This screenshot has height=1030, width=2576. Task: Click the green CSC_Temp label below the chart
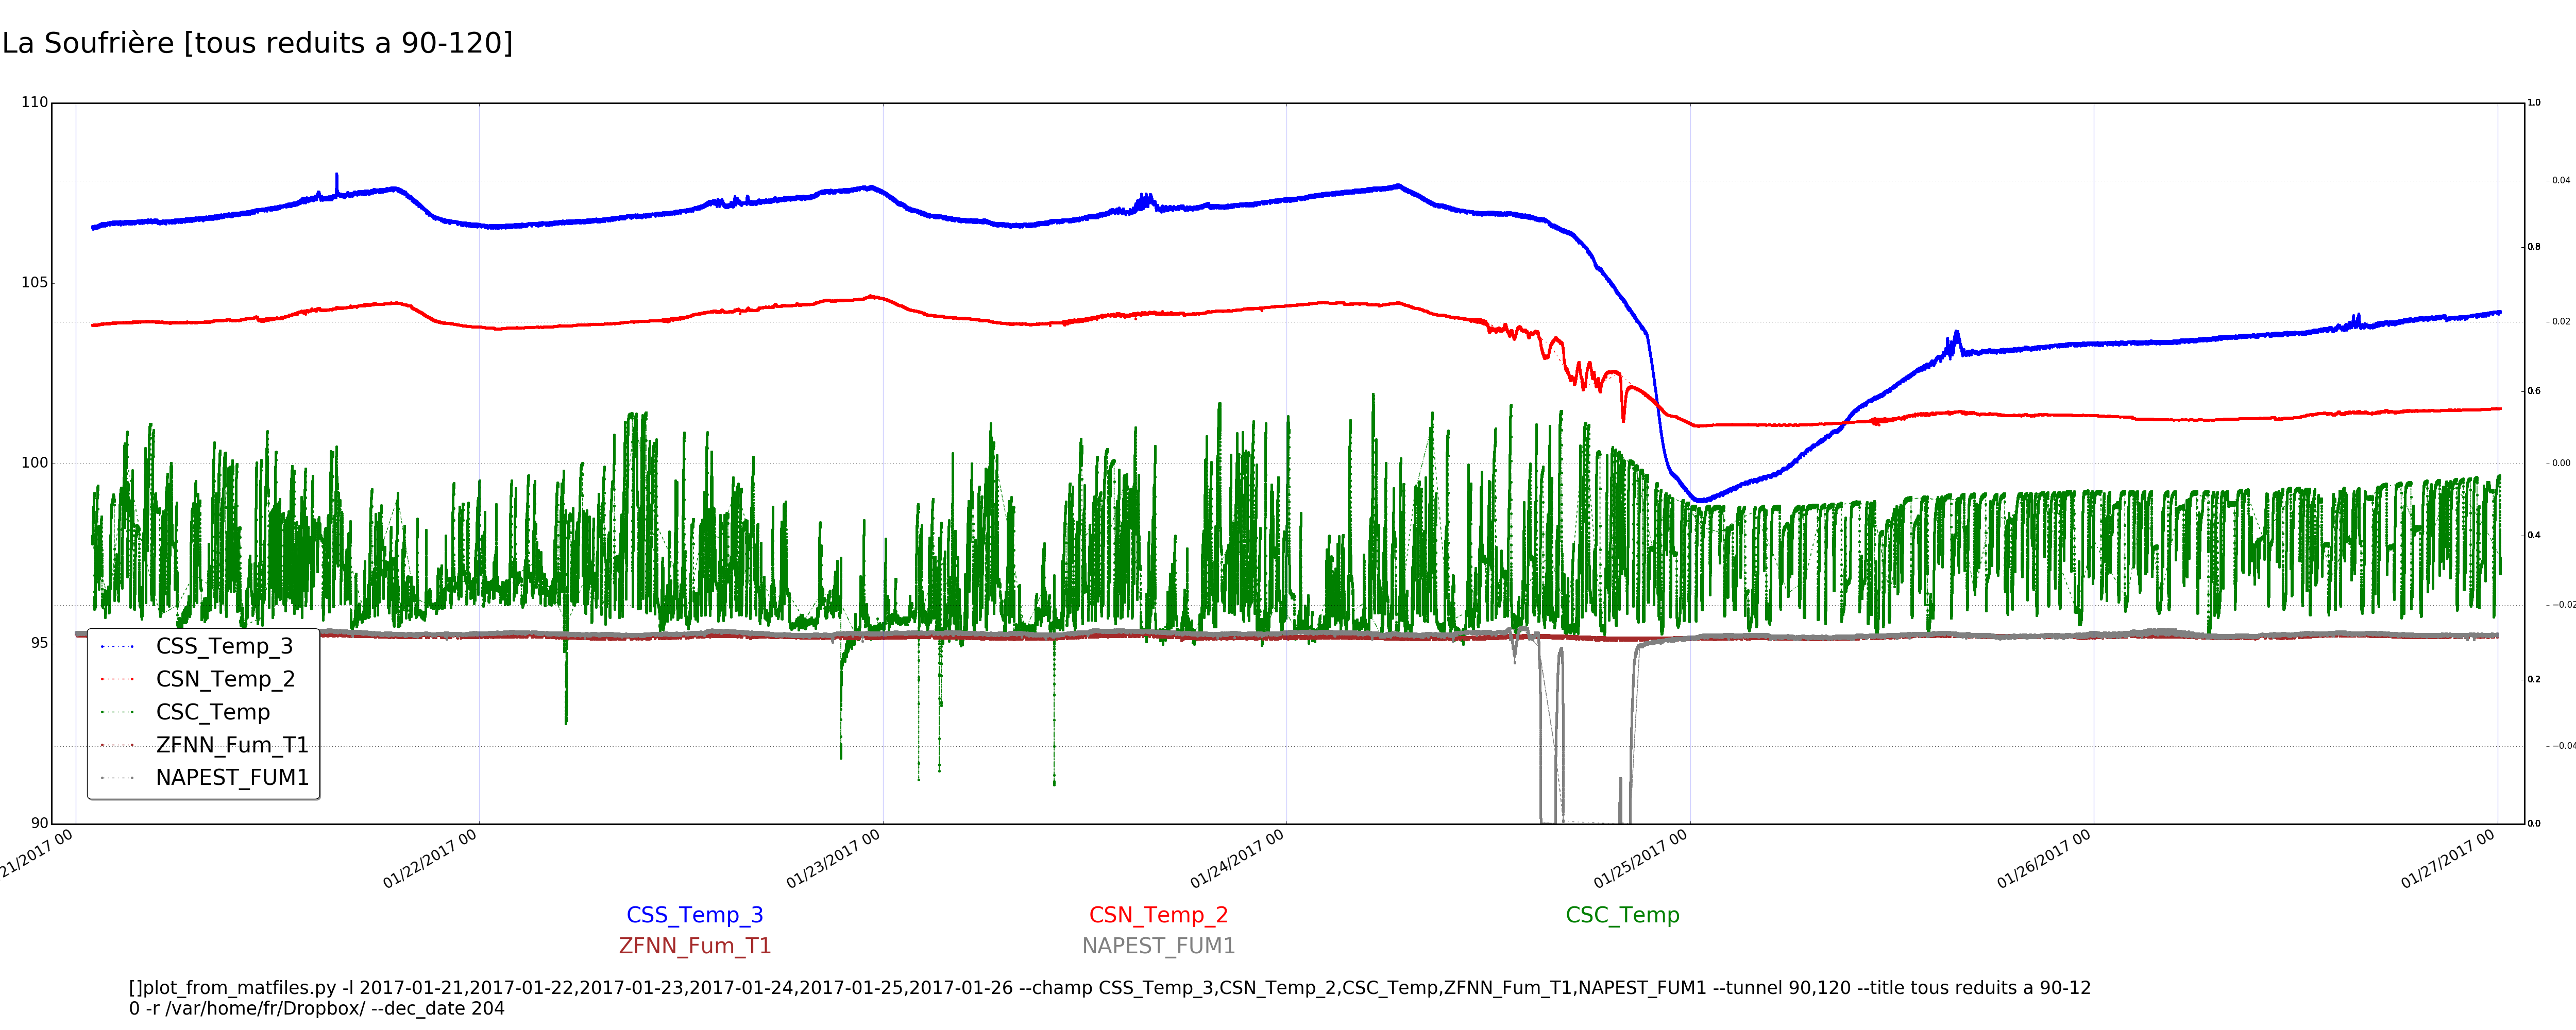[x=1622, y=915]
